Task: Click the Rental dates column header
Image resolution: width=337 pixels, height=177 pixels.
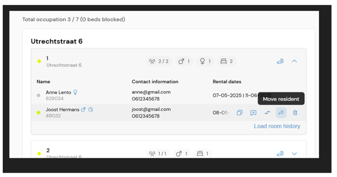Action: (227, 82)
